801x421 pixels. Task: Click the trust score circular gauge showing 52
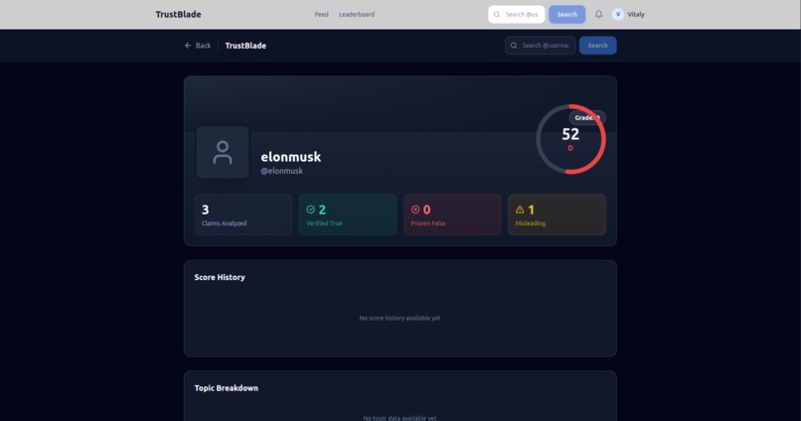pos(570,139)
